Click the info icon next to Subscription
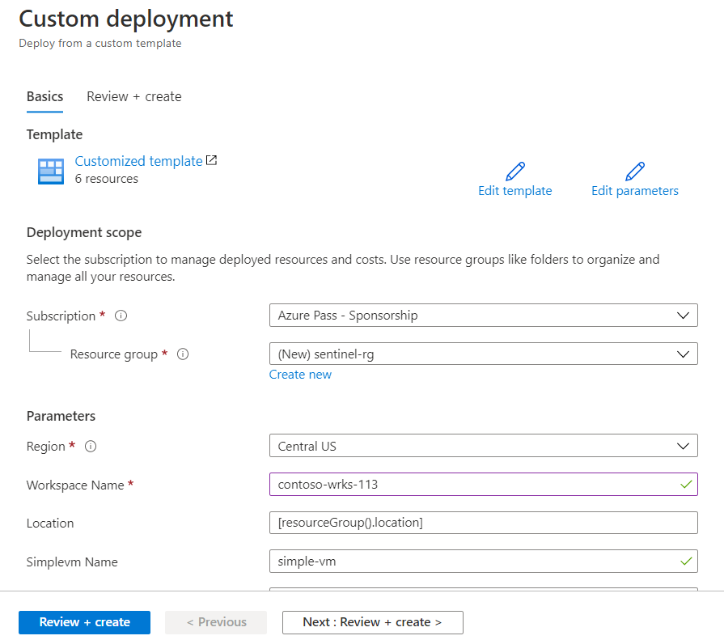Image resolution: width=724 pixels, height=640 pixels. point(121,316)
